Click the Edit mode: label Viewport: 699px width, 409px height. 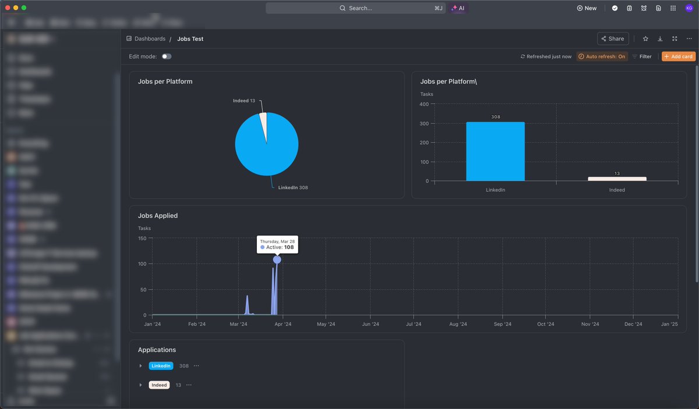(143, 56)
